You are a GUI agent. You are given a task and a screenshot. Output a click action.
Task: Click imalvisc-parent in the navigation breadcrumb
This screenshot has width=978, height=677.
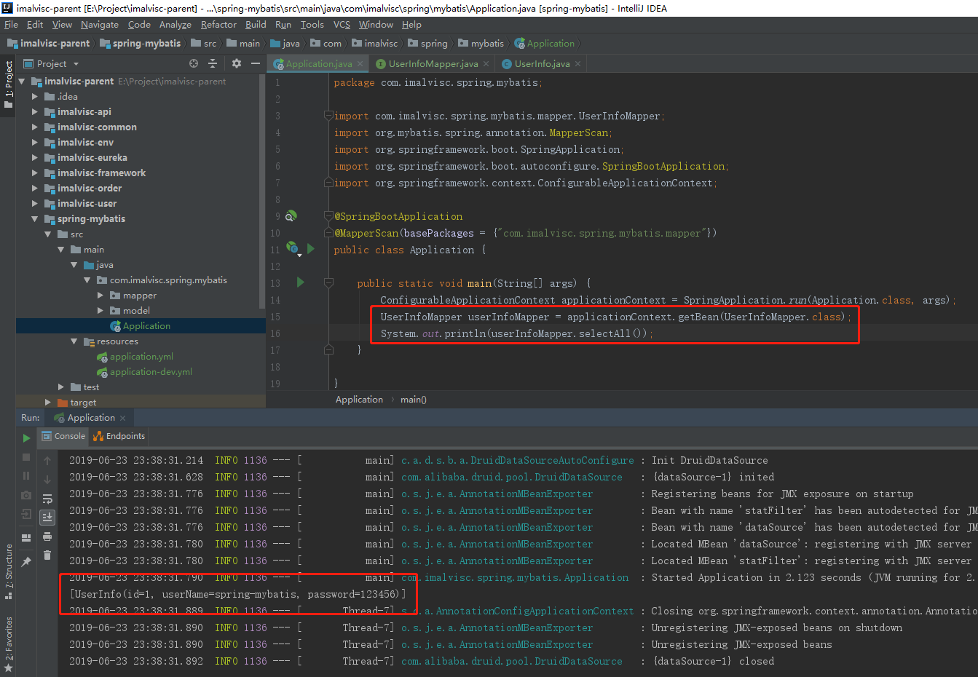point(48,44)
